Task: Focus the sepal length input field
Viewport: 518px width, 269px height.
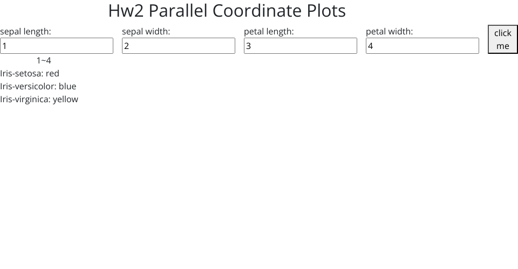Action: point(57,46)
